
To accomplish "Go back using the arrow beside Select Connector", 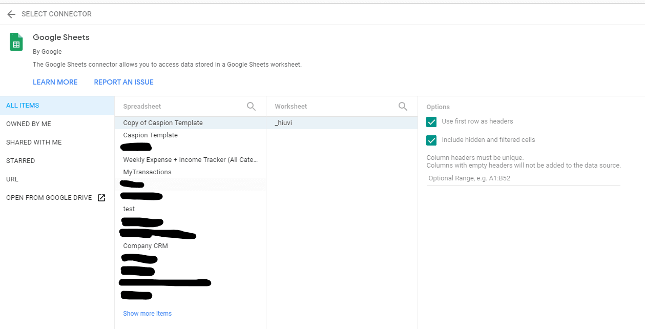I will (x=11, y=14).
